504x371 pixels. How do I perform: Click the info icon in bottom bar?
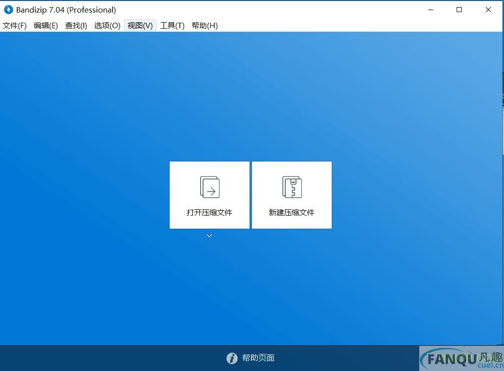(x=232, y=358)
